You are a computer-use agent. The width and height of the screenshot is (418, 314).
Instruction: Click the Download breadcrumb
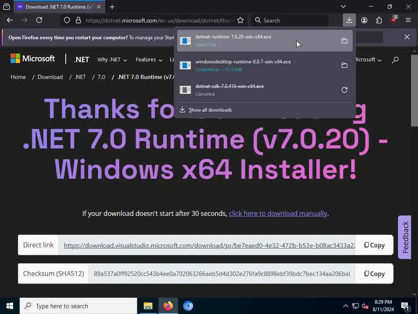pyautogui.click(x=50, y=77)
